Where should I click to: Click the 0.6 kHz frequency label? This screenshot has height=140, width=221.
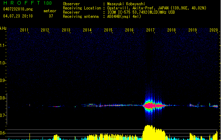pos(3,133)
